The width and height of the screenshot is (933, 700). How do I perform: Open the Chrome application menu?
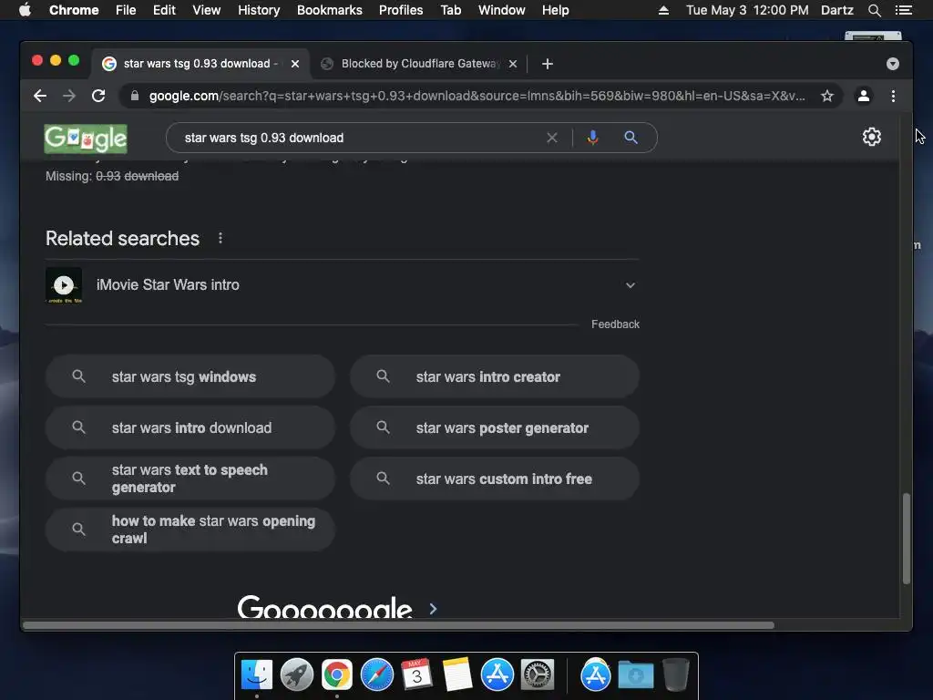tap(74, 10)
